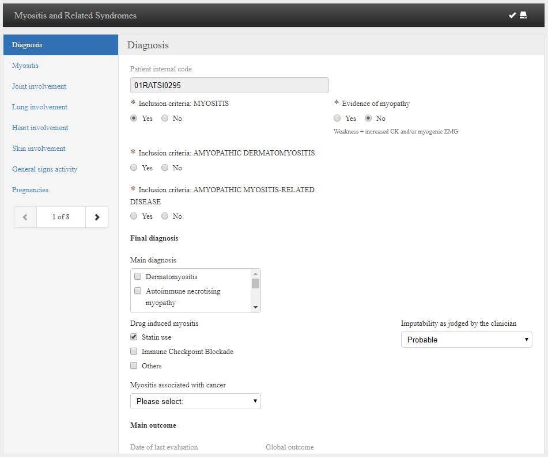The height and width of the screenshot is (457, 548).
Task: Click the Patient internal code field
Action: [229, 85]
